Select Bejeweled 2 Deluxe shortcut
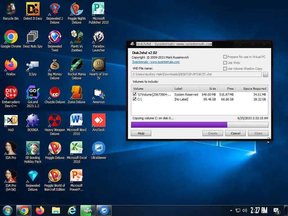This screenshot has height=216, width=288. (x=55, y=13)
